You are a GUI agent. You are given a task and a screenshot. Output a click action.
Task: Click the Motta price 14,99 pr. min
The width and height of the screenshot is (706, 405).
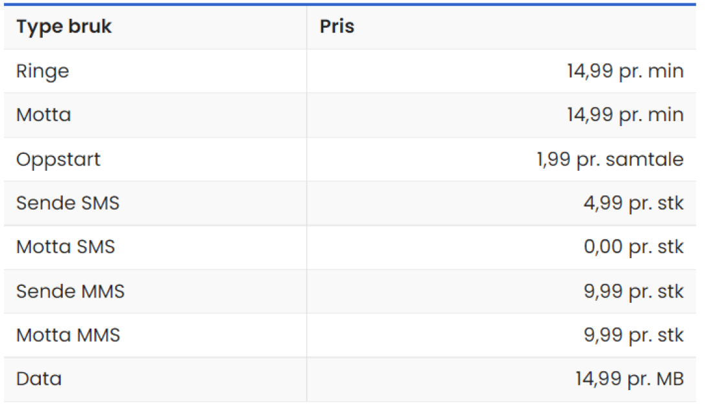pyautogui.click(x=625, y=115)
